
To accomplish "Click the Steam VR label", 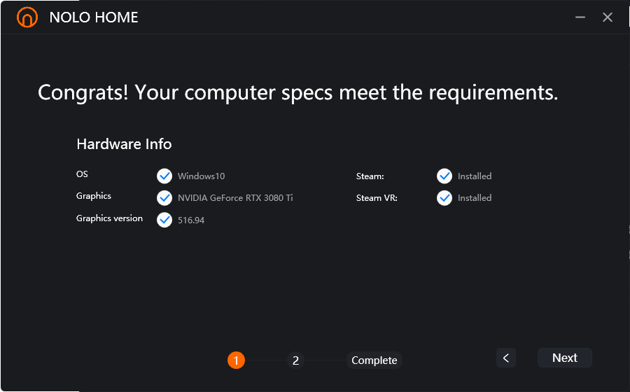I will 377,198.
